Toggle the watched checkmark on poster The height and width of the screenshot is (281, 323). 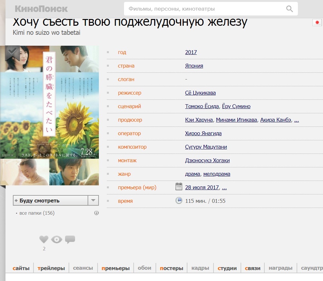click(12, 53)
